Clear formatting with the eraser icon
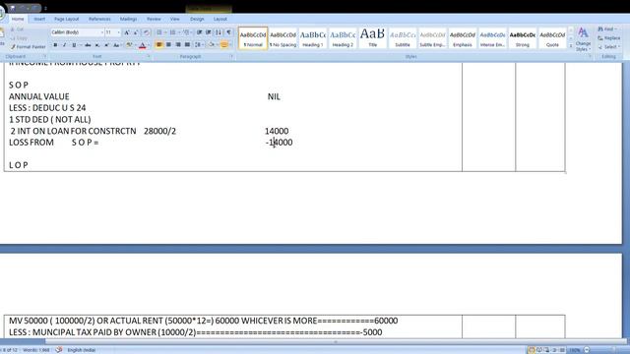The width and height of the screenshot is (630, 354). (x=147, y=32)
